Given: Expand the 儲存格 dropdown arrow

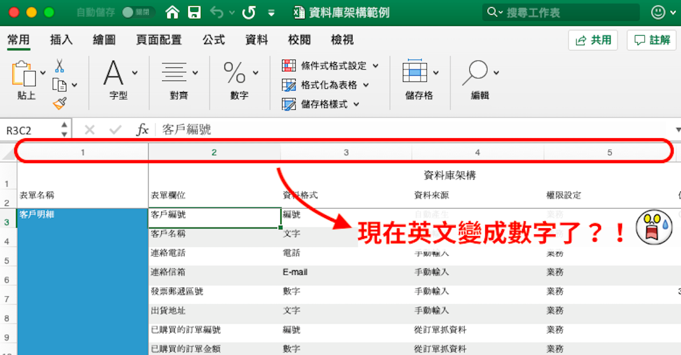Looking at the screenshot, I should [x=436, y=72].
